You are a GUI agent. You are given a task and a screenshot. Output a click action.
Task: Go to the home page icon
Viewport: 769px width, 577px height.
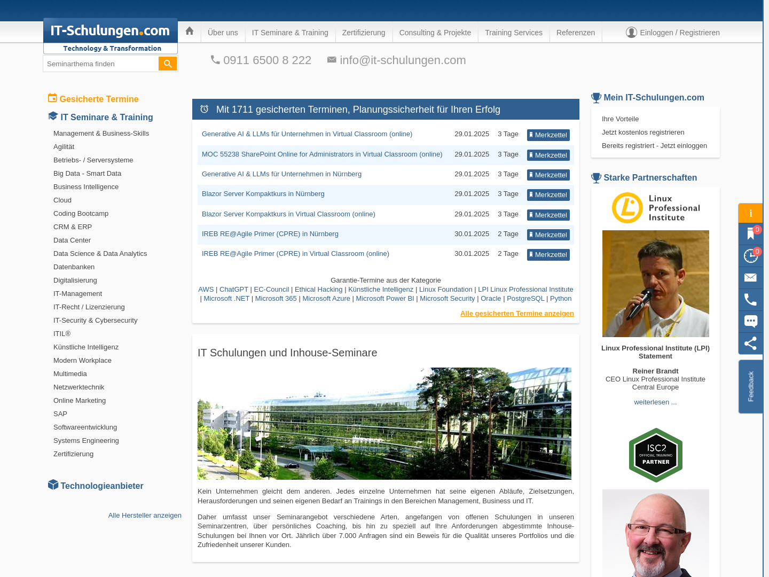(x=189, y=32)
